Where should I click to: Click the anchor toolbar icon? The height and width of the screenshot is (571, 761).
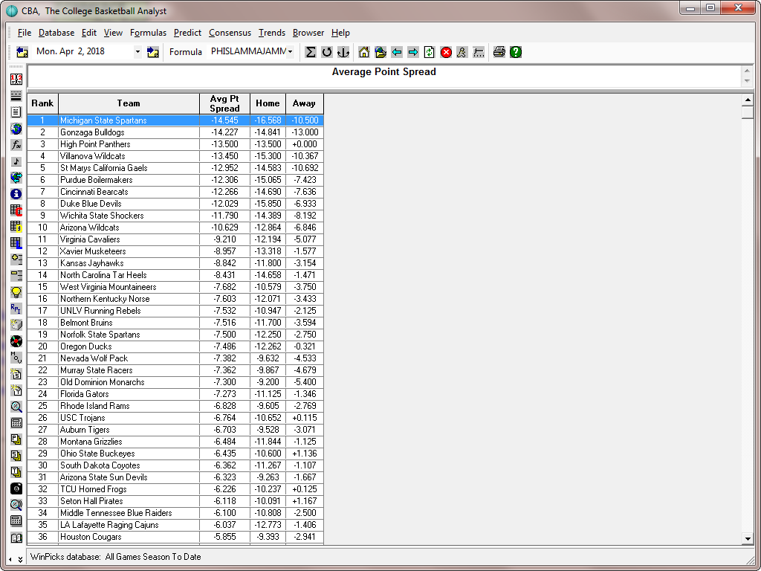343,52
